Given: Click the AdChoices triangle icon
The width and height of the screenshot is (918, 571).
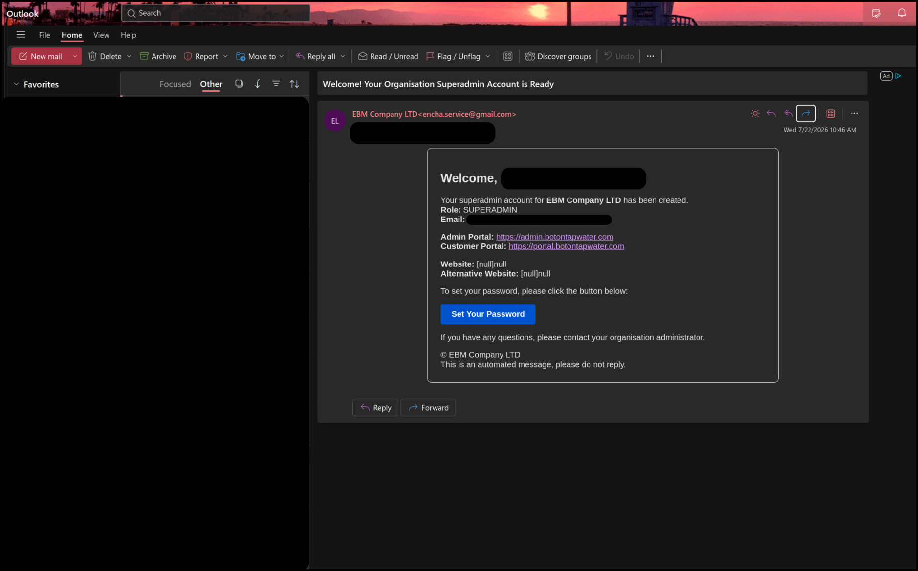Looking at the screenshot, I should pyautogui.click(x=898, y=76).
